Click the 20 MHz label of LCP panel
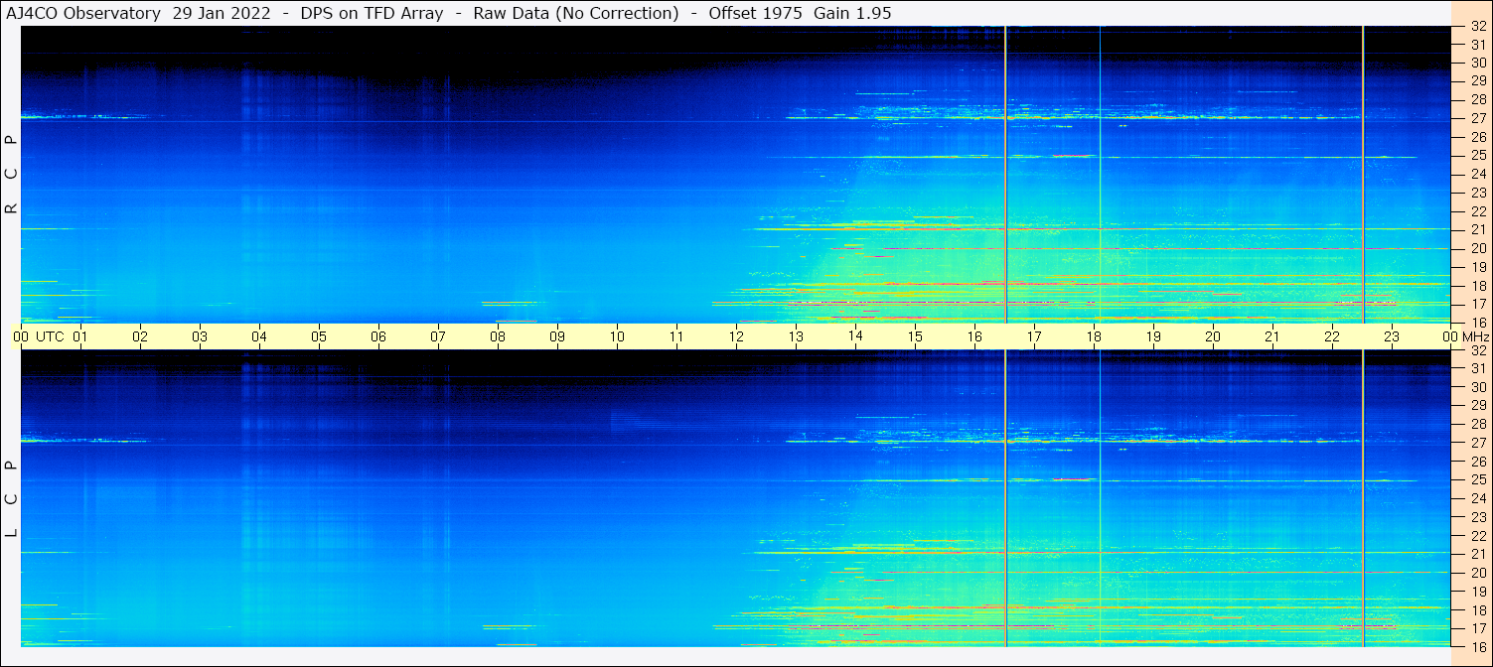The width and height of the screenshot is (1493, 667). 1478,573
